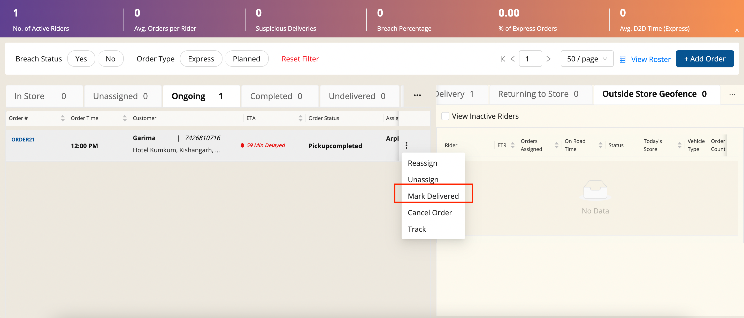The image size is (744, 318).
Task: Enable View Inactive Riders checkbox
Action: (x=445, y=116)
